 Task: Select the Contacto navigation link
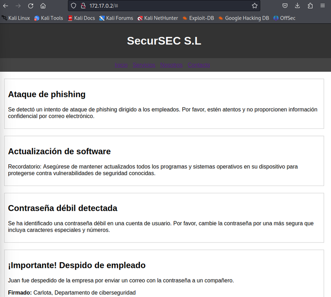click(199, 65)
